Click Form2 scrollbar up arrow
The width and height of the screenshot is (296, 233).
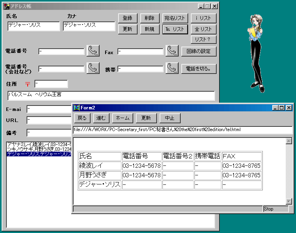(288, 141)
